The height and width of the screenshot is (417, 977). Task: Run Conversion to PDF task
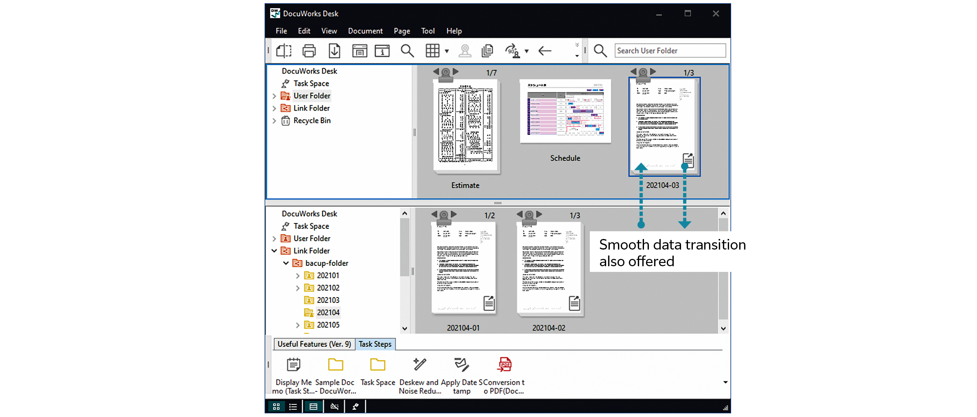(505, 365)
